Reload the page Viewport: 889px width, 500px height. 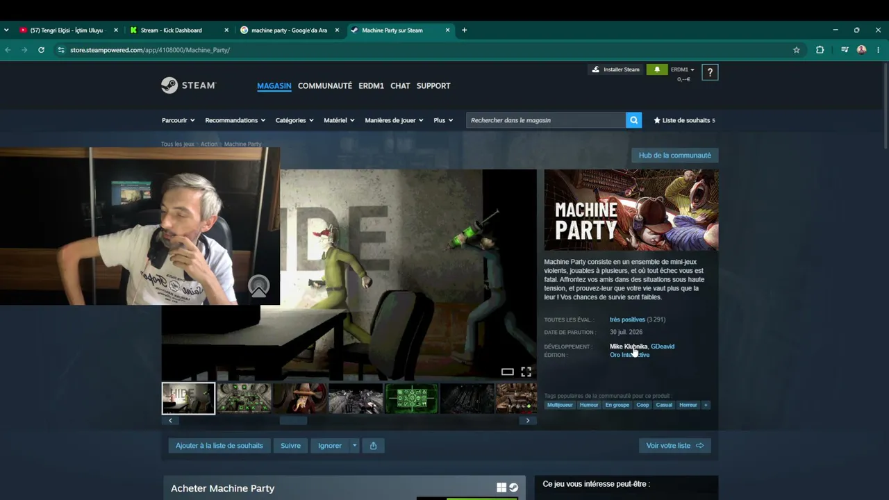click(41, 50)
